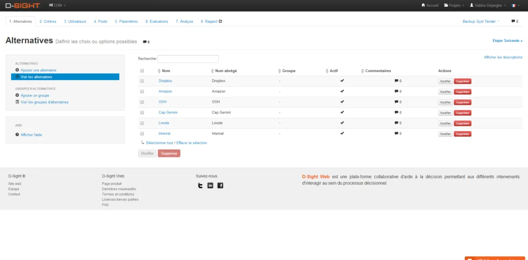Click the active checkmark in Linode row
Screen dimensions: 528x260
(342, 123)
